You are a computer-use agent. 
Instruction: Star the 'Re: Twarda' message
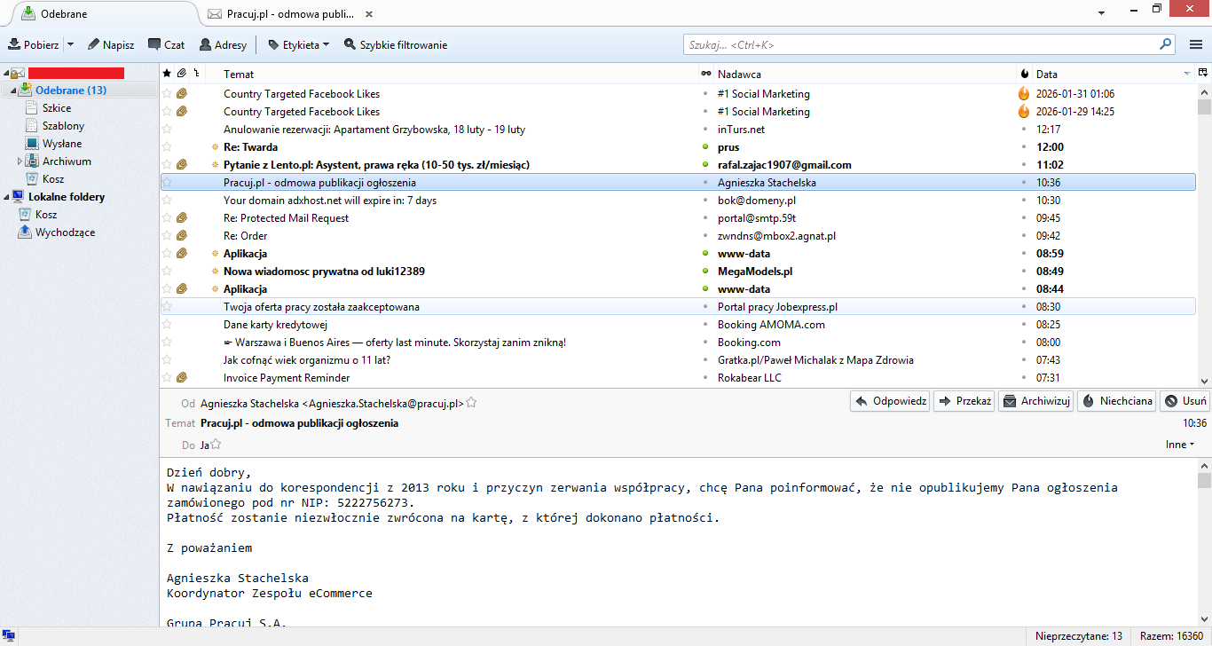tap(167, 147)
